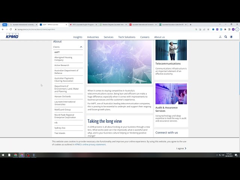Click the taskbar clock and date
Screen dimensions: 240x180
click(x=229, y=155)
